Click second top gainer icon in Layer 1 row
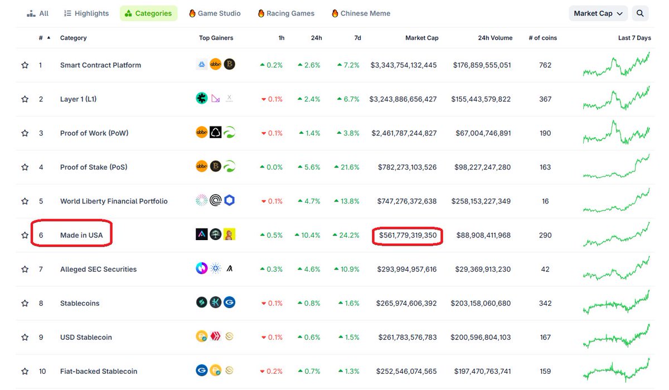Viewport: 669px width, 390px height. tap(215, 99)
